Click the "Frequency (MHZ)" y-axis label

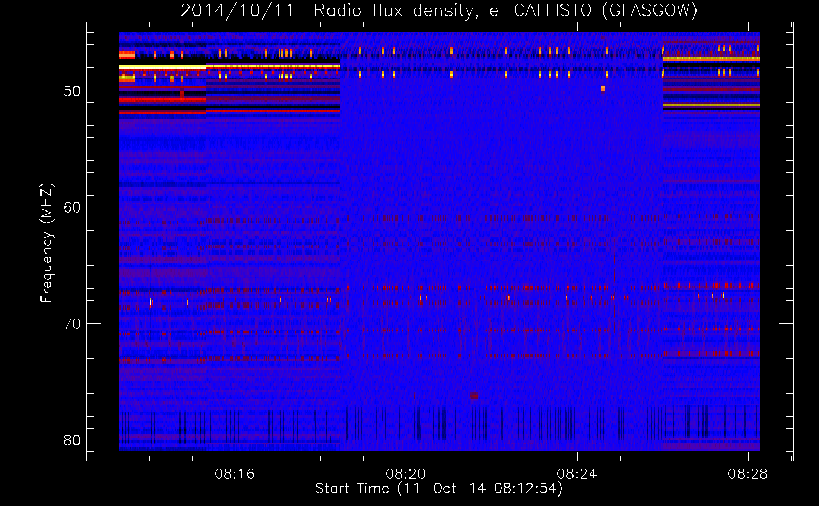[x=47, y=243]
